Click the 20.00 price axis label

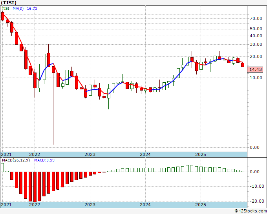[x=256, y=56]
